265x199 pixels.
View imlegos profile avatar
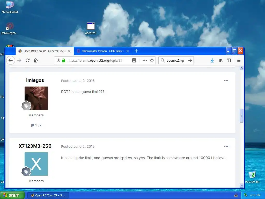click(36, 98)
